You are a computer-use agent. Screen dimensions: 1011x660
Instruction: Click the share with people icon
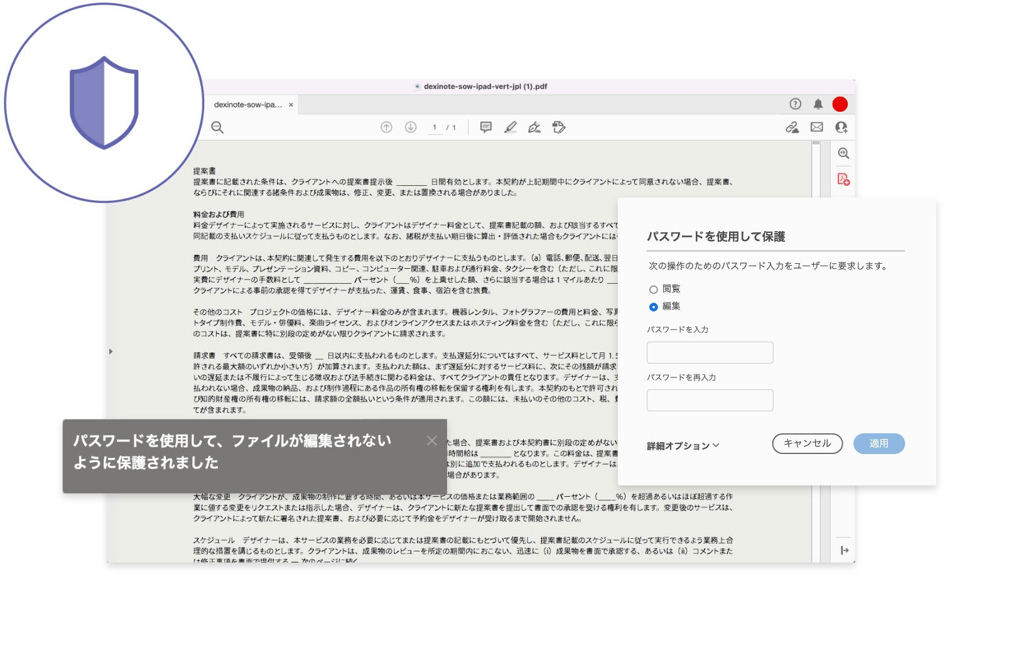pyautogui.click(x=841, y=127)
